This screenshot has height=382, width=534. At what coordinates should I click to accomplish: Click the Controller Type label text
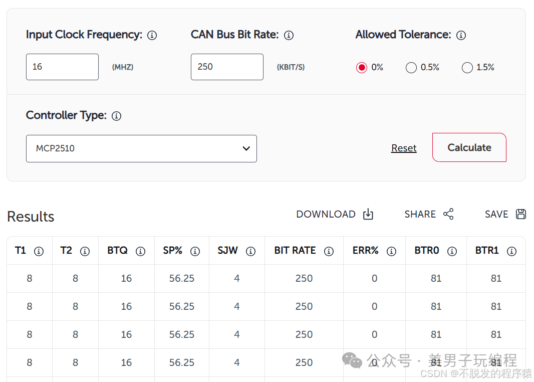pyautogui.click(x=67, y=115)
